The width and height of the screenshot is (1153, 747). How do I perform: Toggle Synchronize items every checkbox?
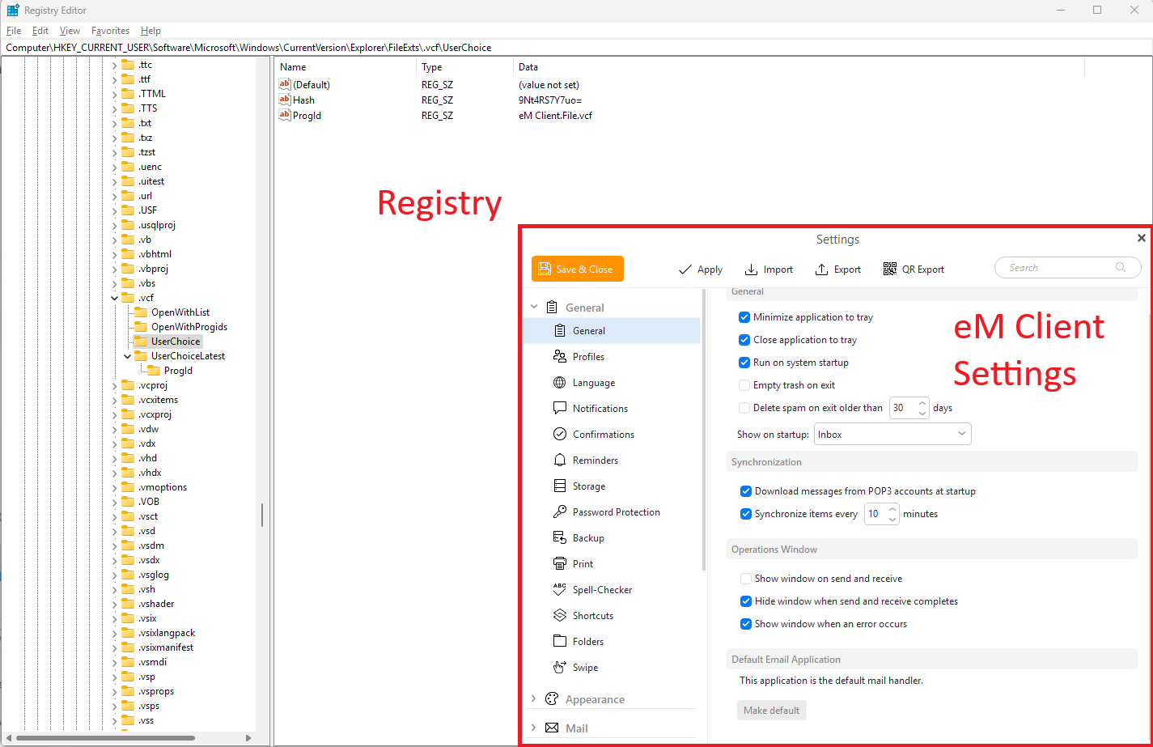tap(746, 514)
